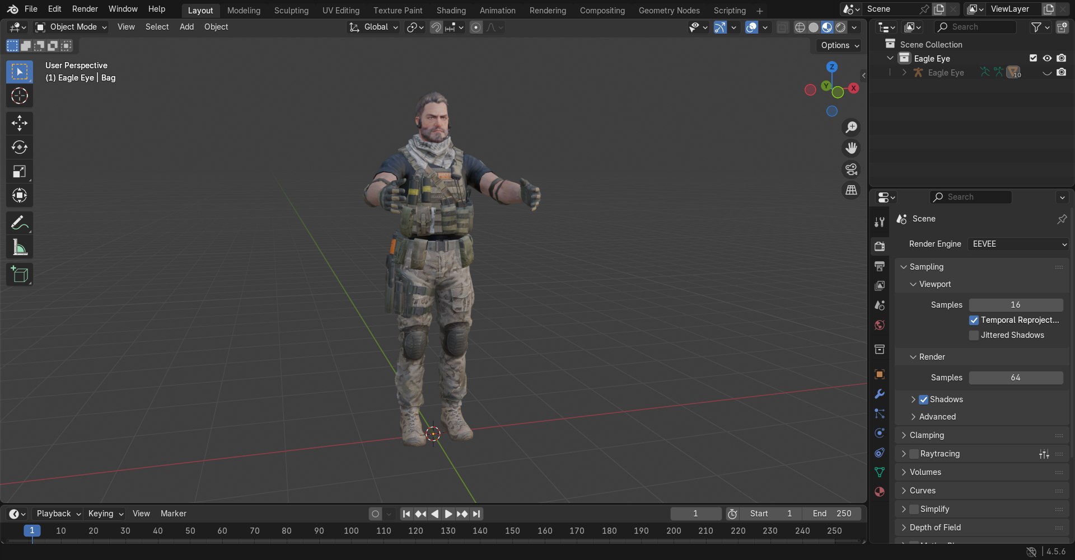This screenshot has width=1075, height=560.
Task: Open the Tool properties tab
Action: pyautogui.click(x=880, y=222)
